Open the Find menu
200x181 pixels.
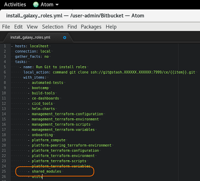click(x=72, y=27)
